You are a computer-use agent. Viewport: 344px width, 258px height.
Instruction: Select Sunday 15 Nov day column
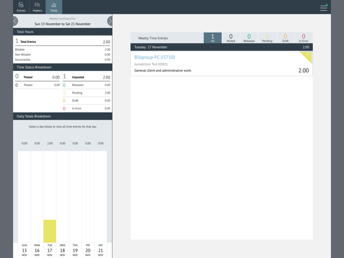[24, 251]
